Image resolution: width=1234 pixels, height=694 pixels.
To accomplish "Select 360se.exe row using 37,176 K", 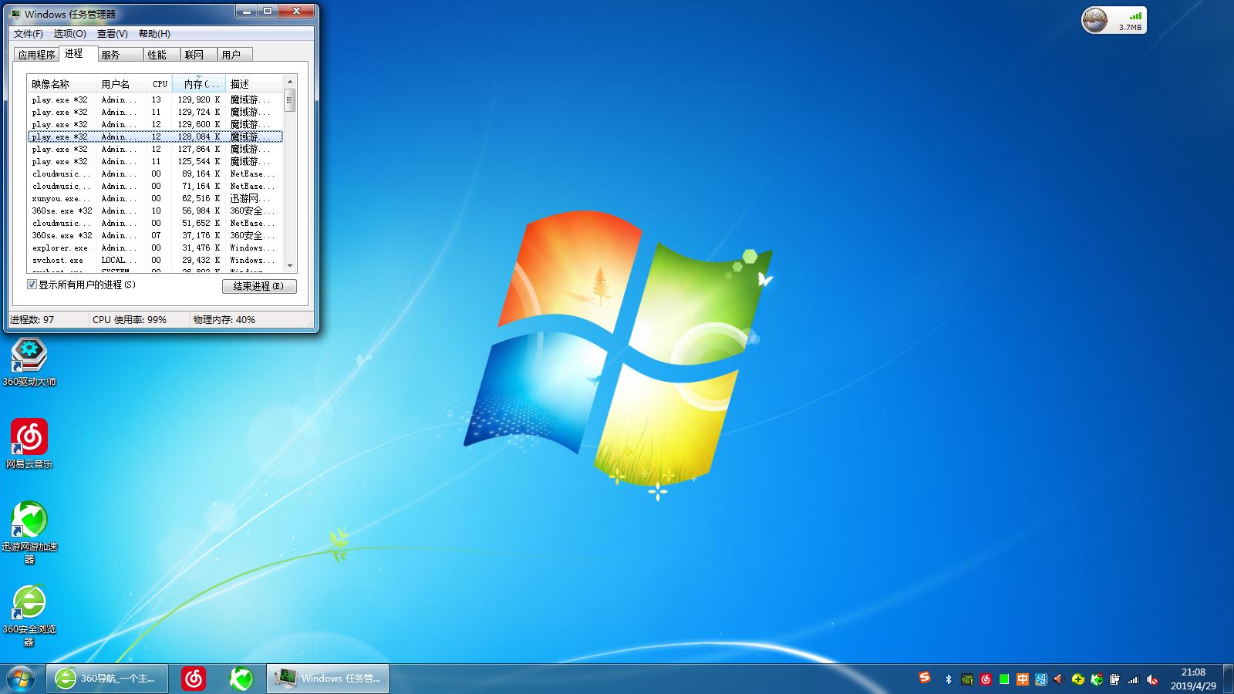I will click(x=155, y=235).
